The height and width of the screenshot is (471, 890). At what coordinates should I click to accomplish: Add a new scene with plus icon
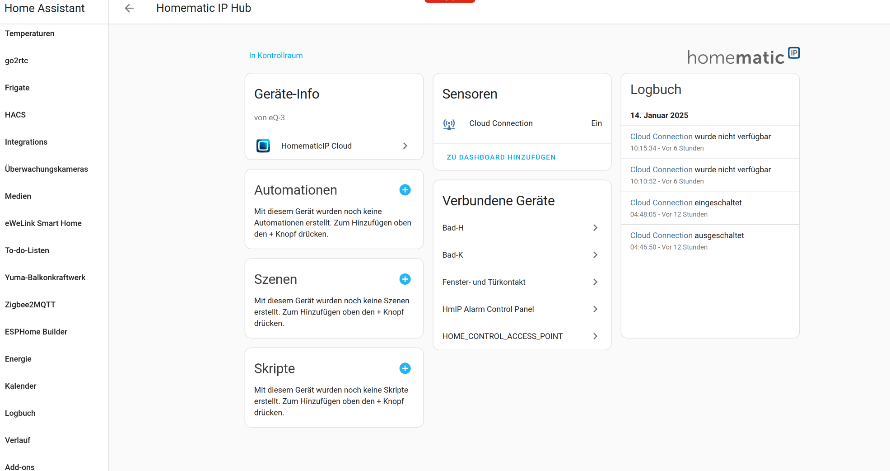coord(405,279)
